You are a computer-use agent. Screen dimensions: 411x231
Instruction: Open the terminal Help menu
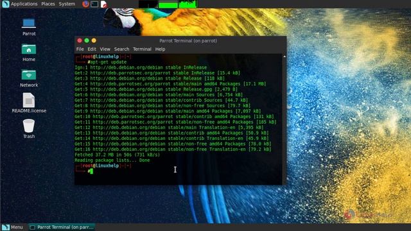(160, 49)
